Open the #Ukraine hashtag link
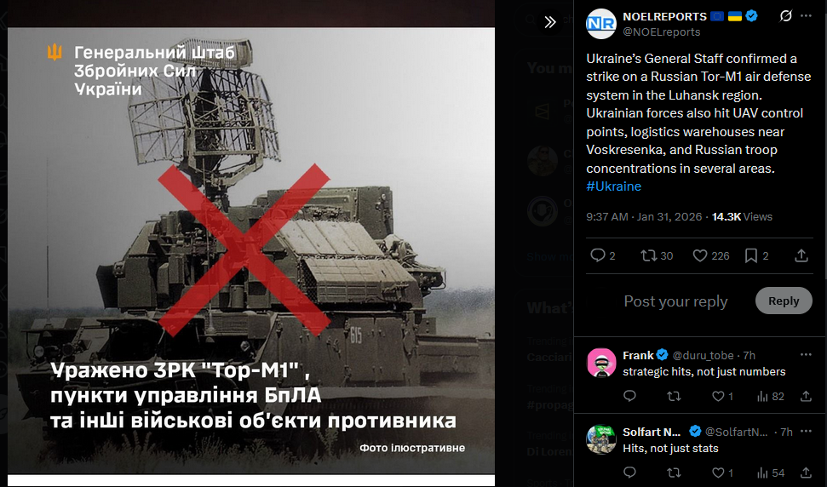This screenshot has height=487, width=827. click(614, 186)
